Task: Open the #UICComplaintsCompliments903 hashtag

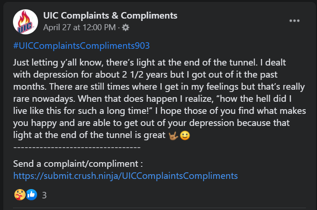Action: tap(82, 46)
